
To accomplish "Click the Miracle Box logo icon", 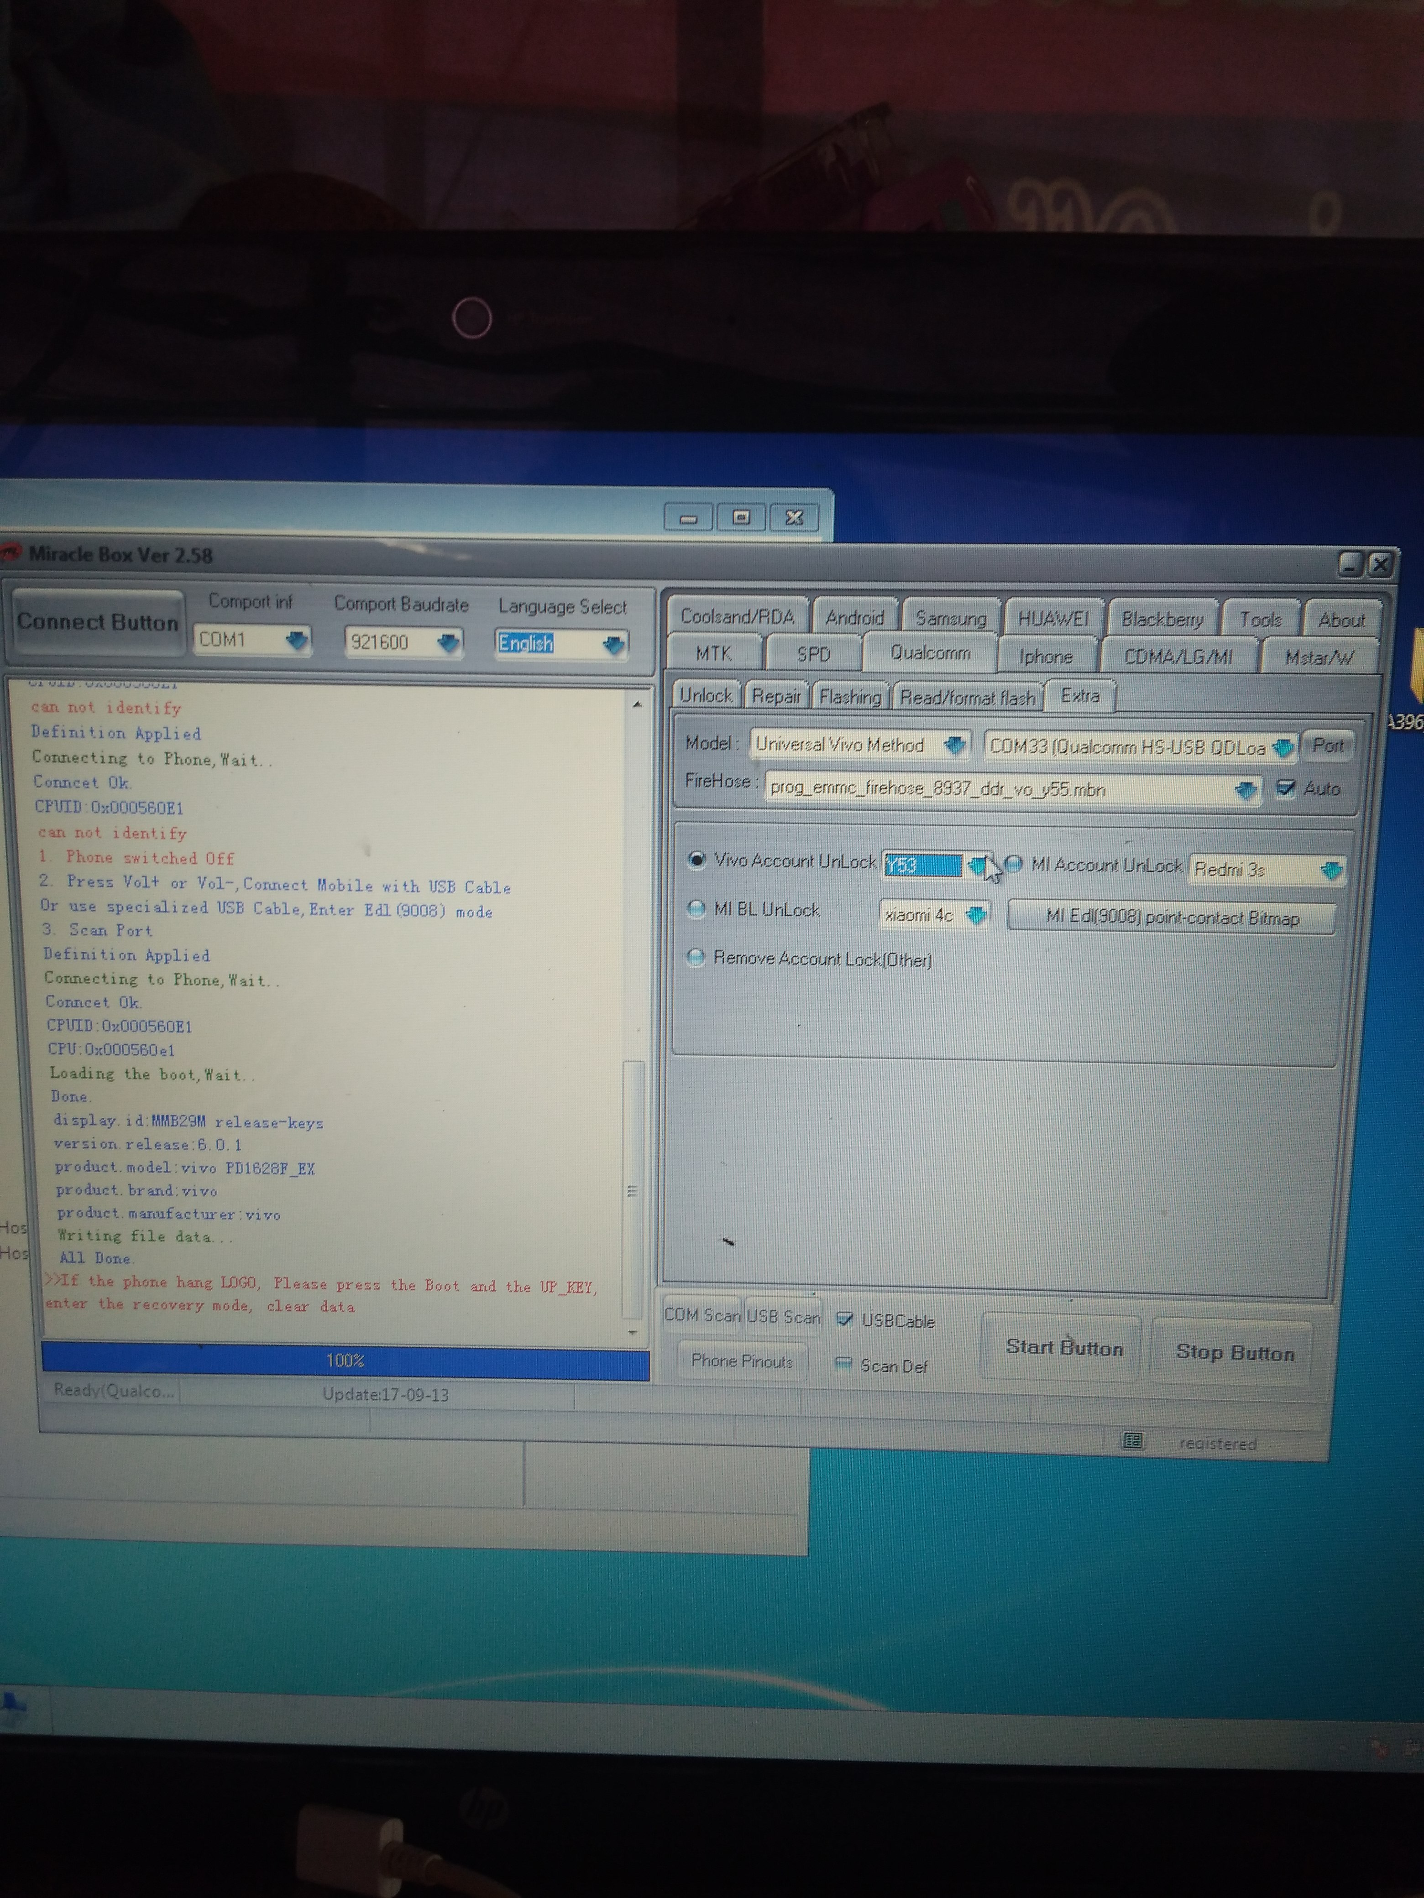I will tap(10, 553).
